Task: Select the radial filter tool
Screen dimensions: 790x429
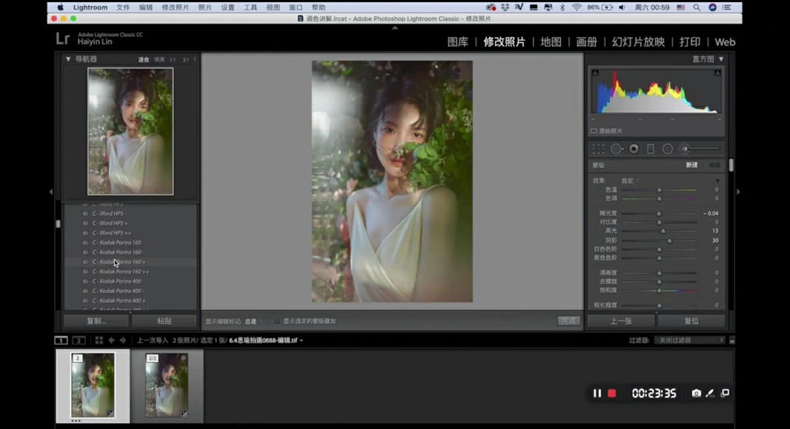Action: click(x=667, y=149)
